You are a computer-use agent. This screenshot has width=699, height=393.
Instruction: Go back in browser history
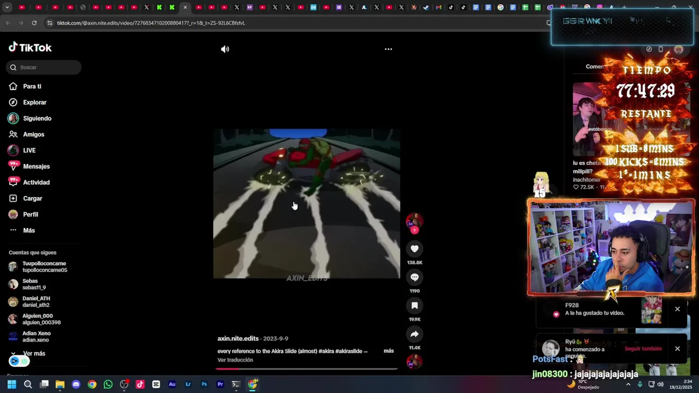8,23
